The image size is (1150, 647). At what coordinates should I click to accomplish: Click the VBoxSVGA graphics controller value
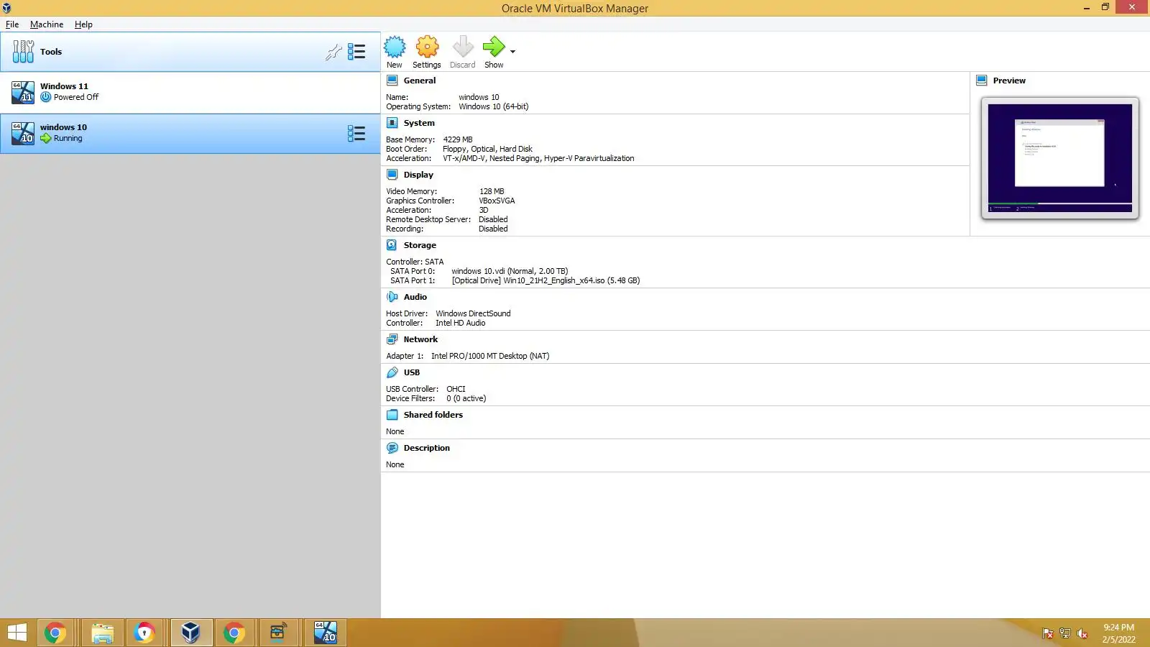pyautogui.click(x=497, y=201)
